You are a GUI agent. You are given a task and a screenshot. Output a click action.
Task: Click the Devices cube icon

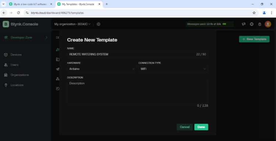click(6, 55)
